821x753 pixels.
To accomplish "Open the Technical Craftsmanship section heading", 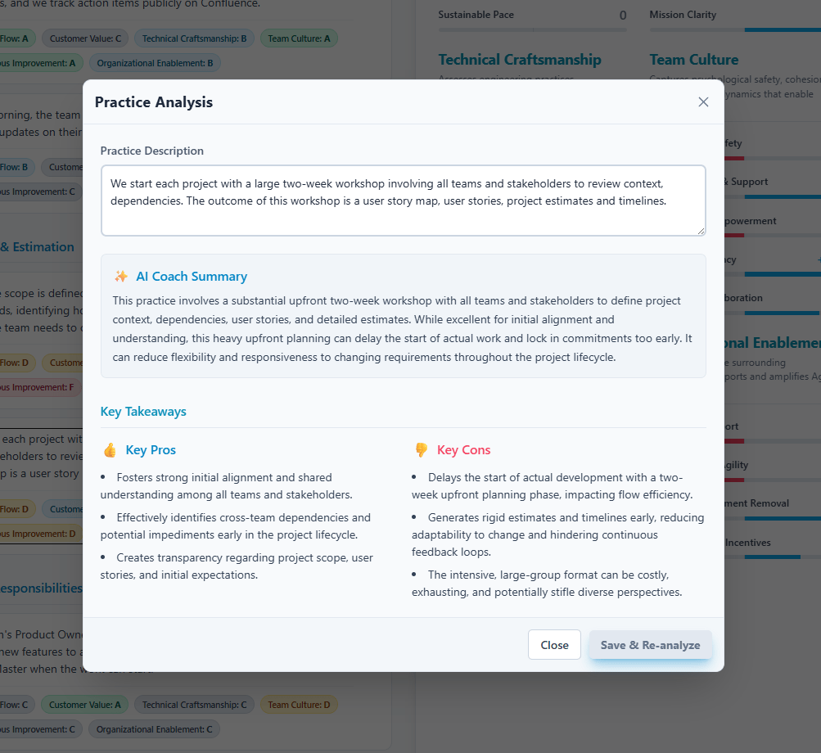I will 520,59.
